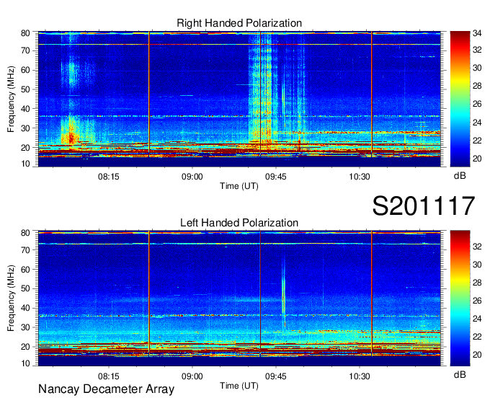
Task: Click the Frequency (MHz) label of the Right Handed plot
Action: pyautogui.click(x=11, y=99)
